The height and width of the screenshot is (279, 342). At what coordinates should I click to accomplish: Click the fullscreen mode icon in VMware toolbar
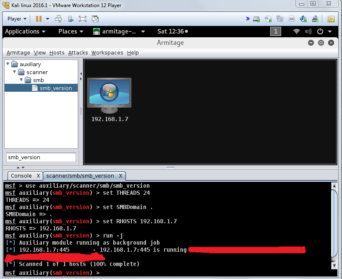[83, 19]
